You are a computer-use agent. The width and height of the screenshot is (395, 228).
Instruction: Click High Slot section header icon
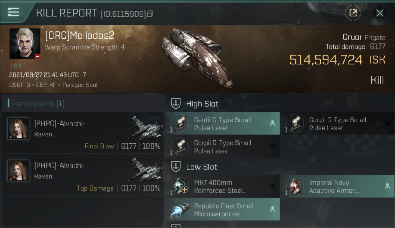[x=177, y=104]
